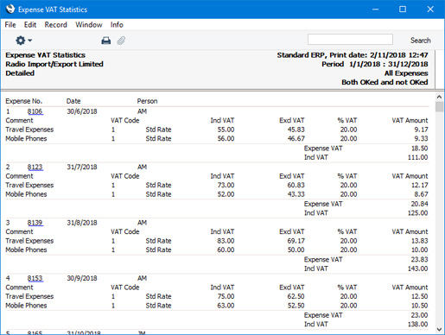The width and height of the screenshot is (445, 335).
Task: Select the date 30/9/2018
Action: pos(82,278)
